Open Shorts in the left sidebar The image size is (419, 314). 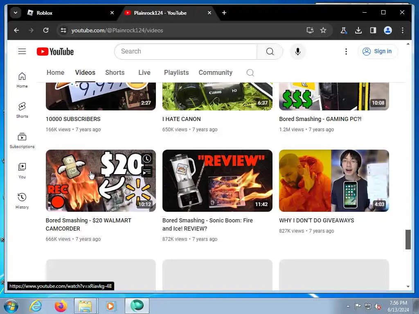22,110
